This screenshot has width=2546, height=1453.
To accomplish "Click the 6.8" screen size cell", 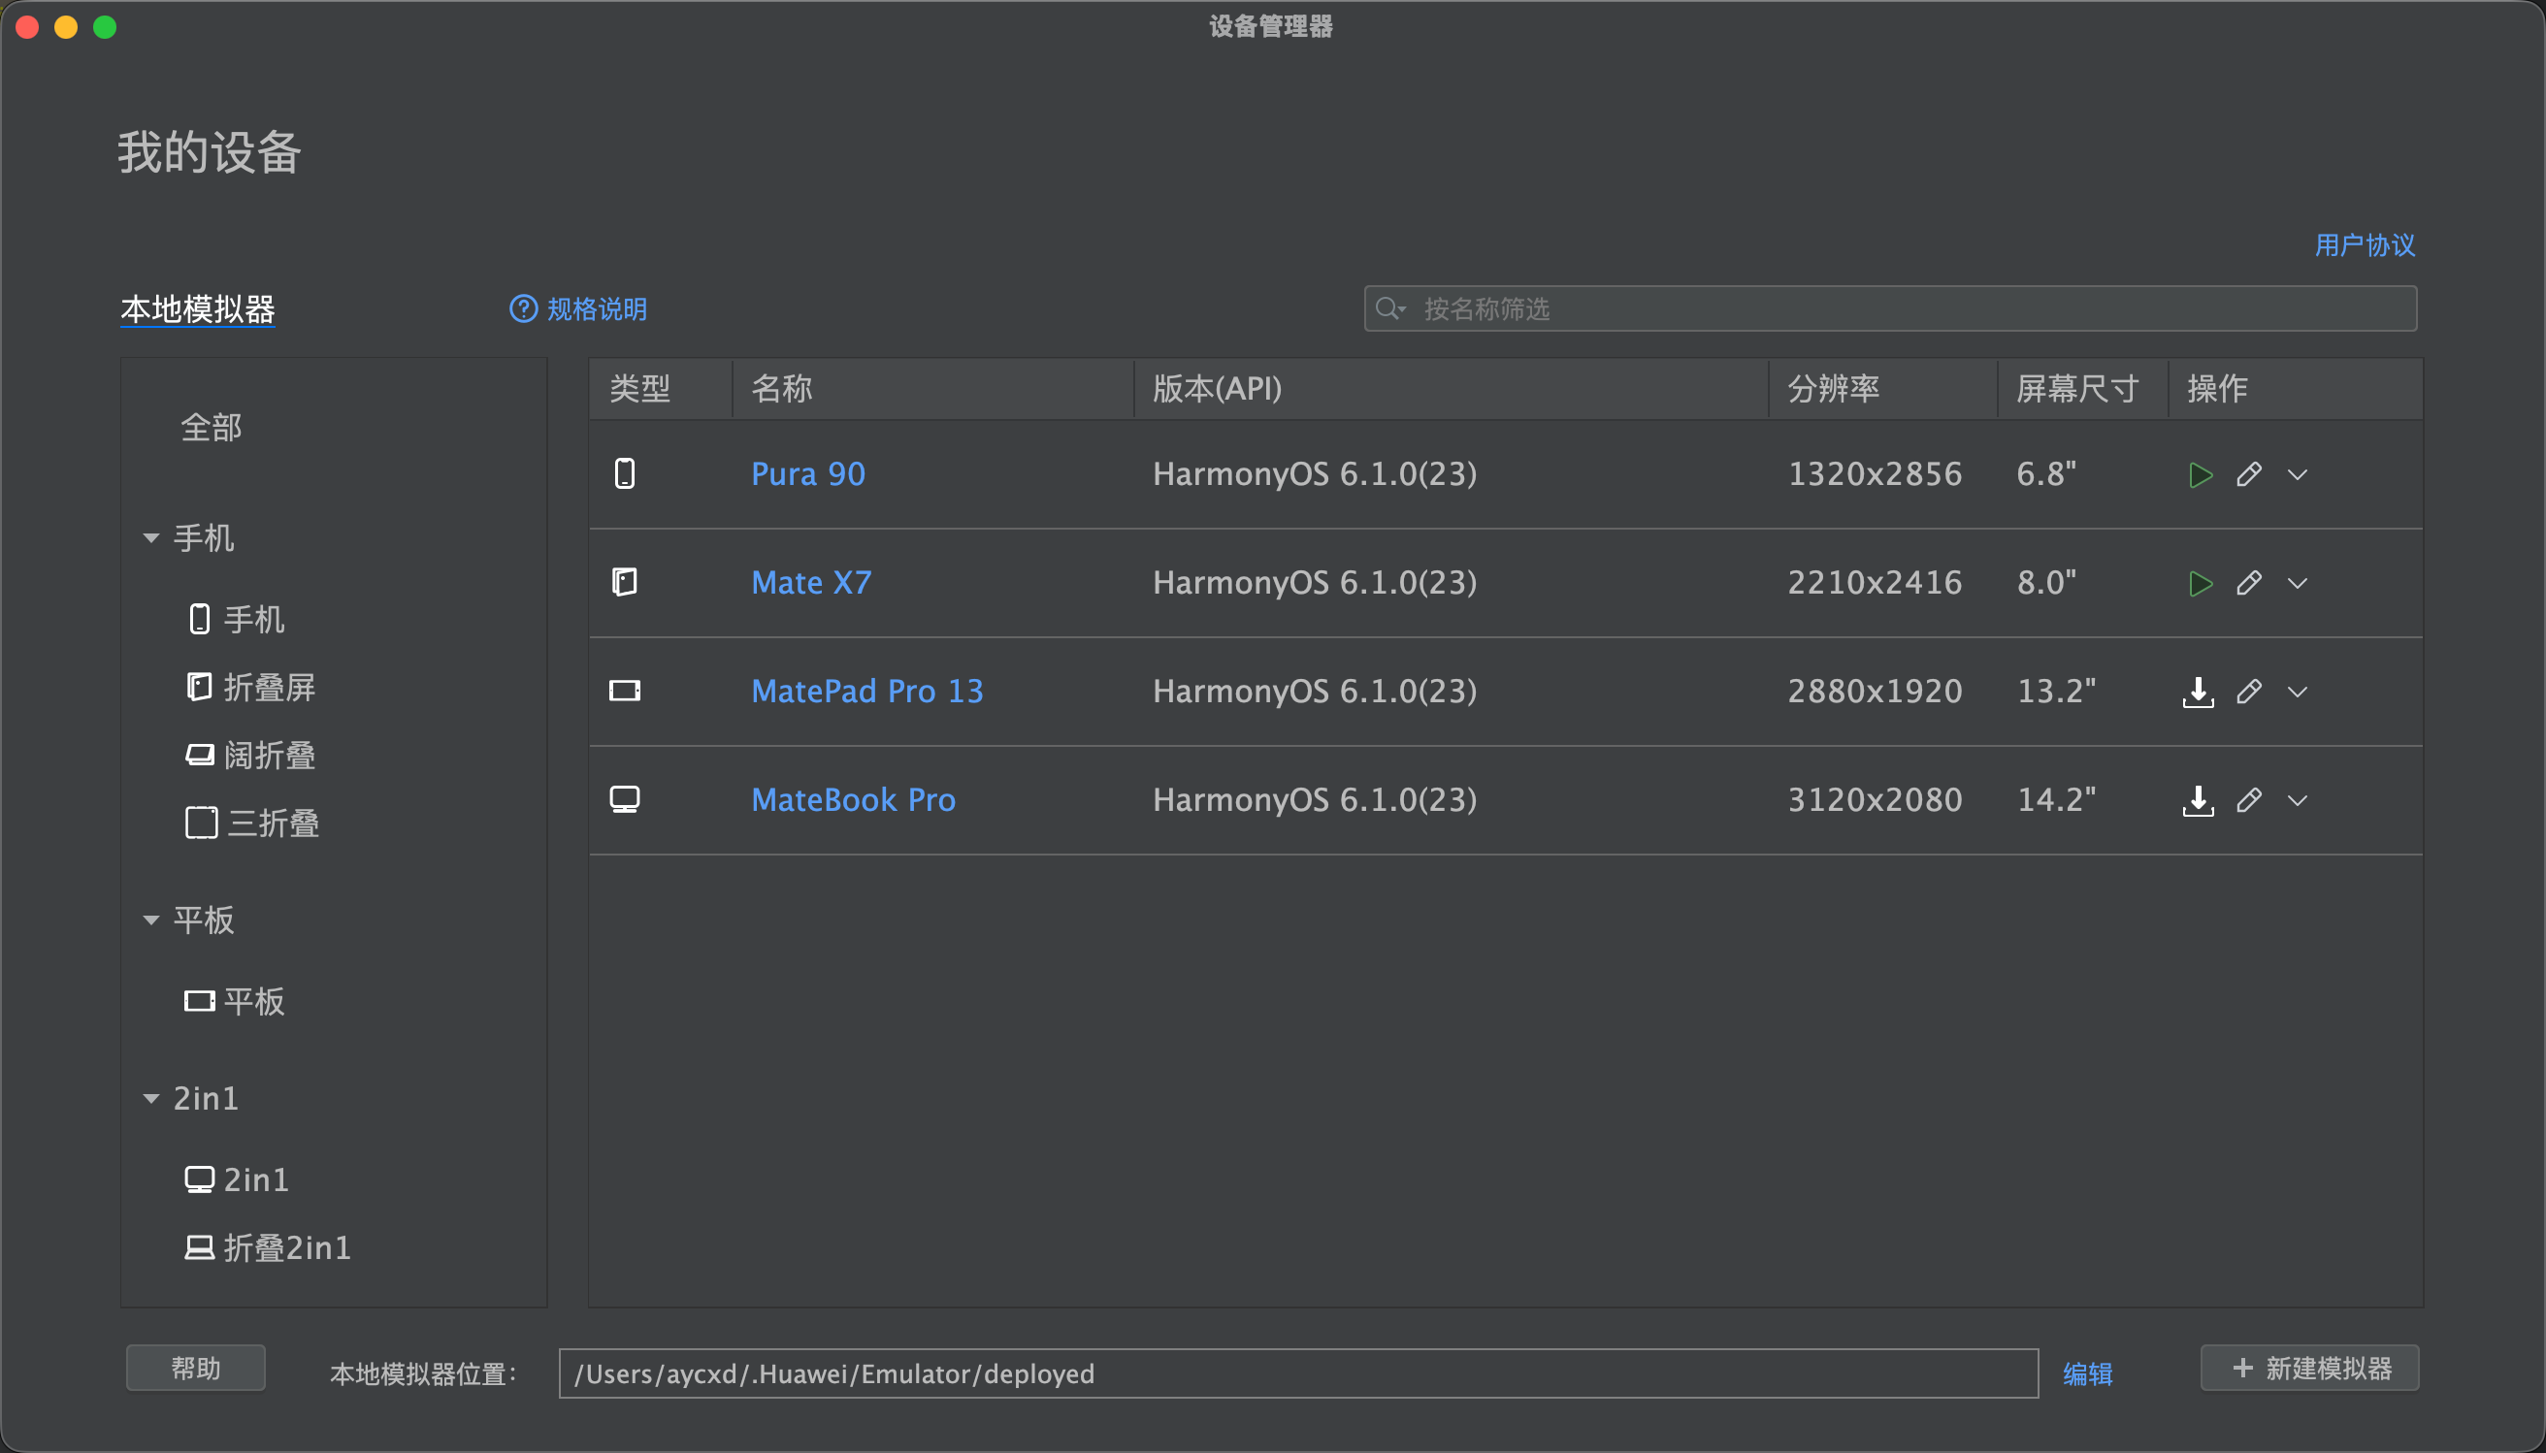I will pos(2046,474).
